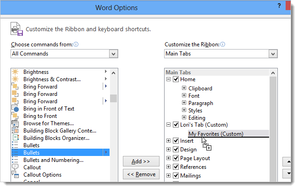The height and width of the screenshot is (189, 298).
Task: Toggle the Design tab checkbox
Action: pos(176,149)
